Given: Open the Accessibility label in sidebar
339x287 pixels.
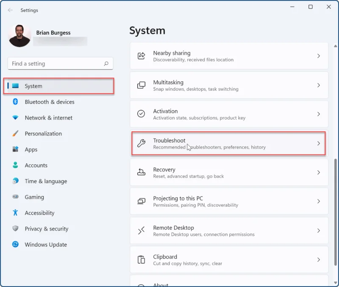Looking at the screenshot, I should 39,213.
